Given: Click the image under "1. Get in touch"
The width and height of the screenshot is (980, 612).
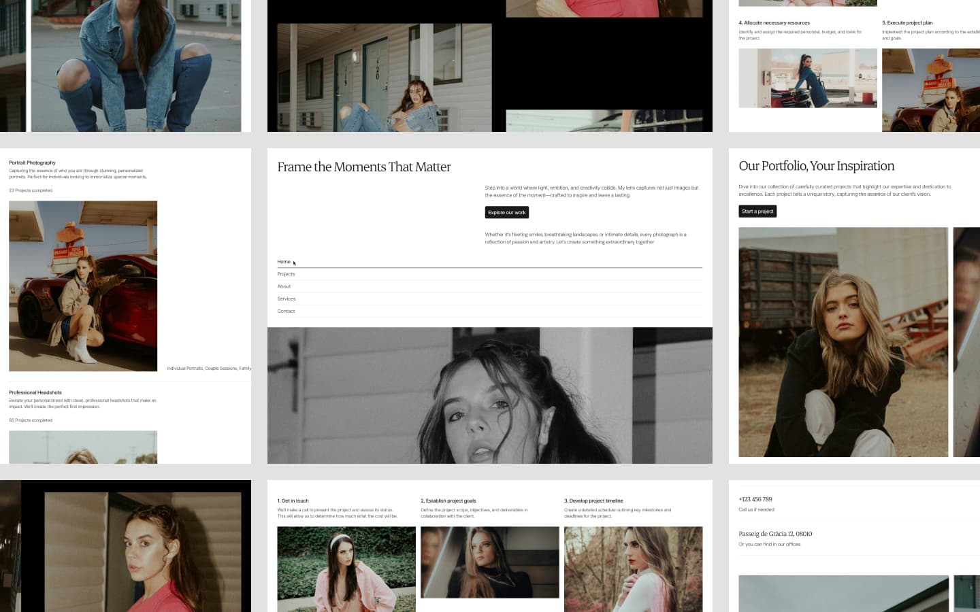Looking at the screenshot, I should pyautogui.click(x=346, y=568).
